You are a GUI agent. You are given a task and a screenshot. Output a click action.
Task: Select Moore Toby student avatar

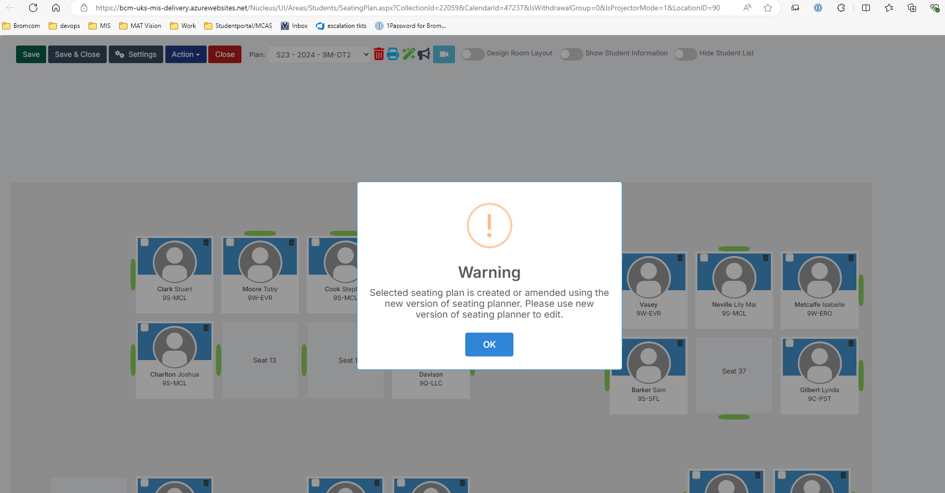[x=260, y=261]
